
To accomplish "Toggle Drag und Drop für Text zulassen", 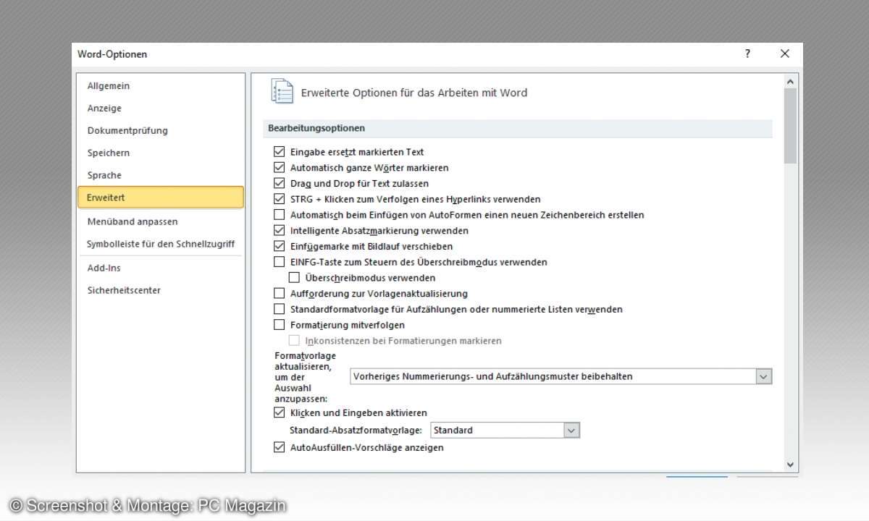I will click(279, 184).
